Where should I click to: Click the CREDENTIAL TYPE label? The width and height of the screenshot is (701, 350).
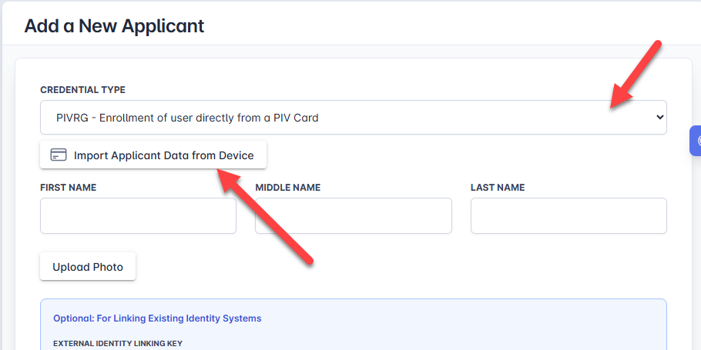click(x=82, y=90)
